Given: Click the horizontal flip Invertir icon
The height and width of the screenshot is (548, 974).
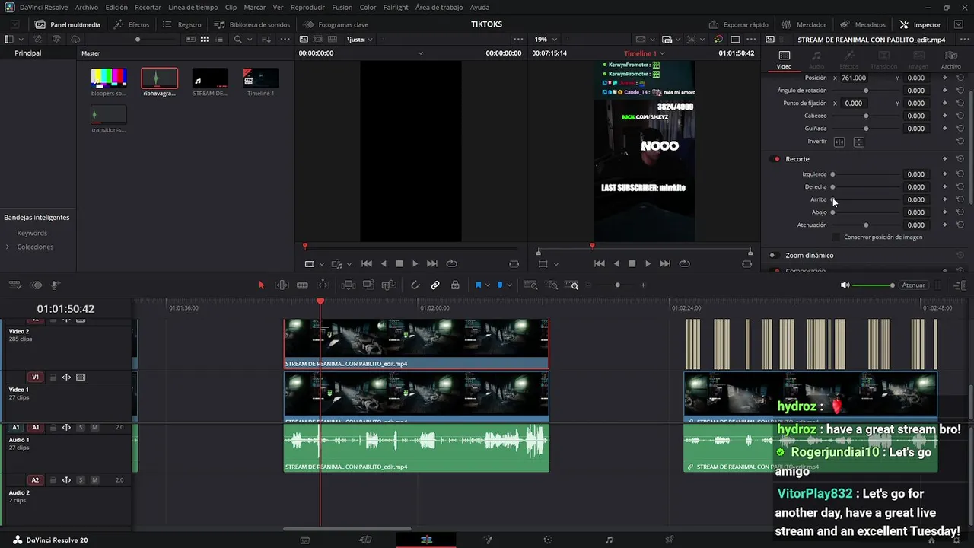Looking at the screenshot, I should pos(839,142).
